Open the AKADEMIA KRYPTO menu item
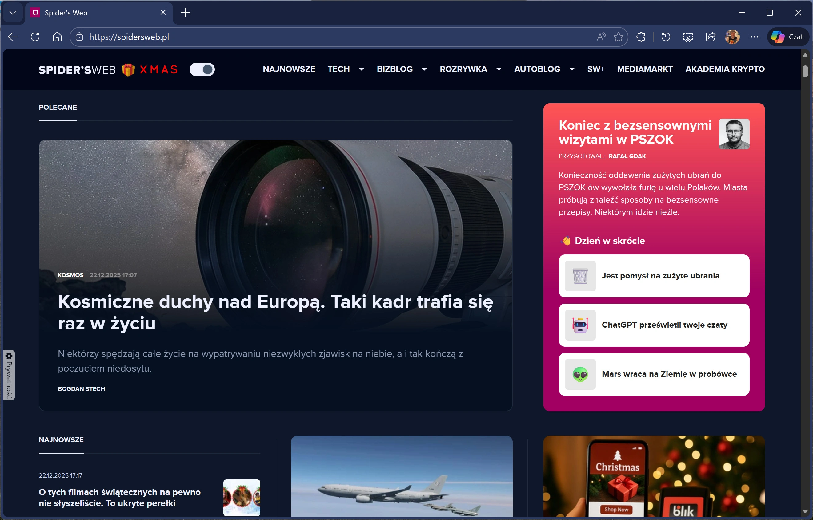 point(725,69)
